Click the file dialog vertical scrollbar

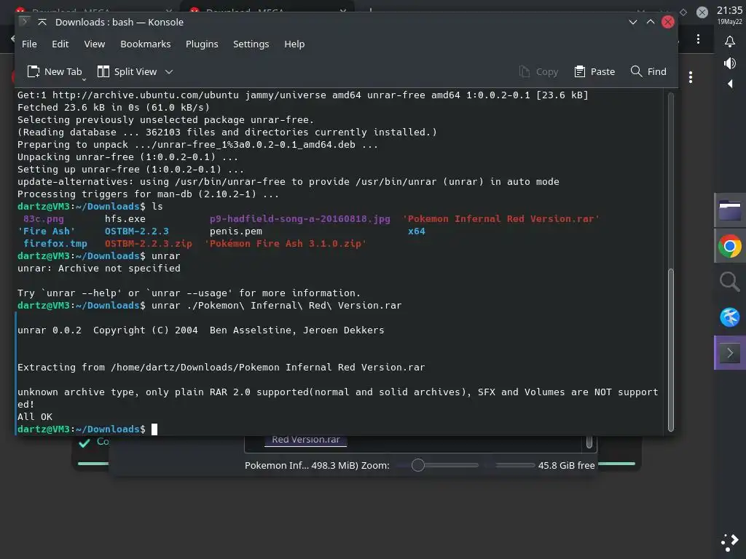(x=589, y=442)
